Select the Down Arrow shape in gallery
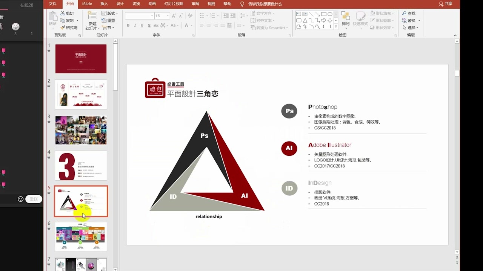Viewport: 483px width, 271px height. [x=330, y=20]
